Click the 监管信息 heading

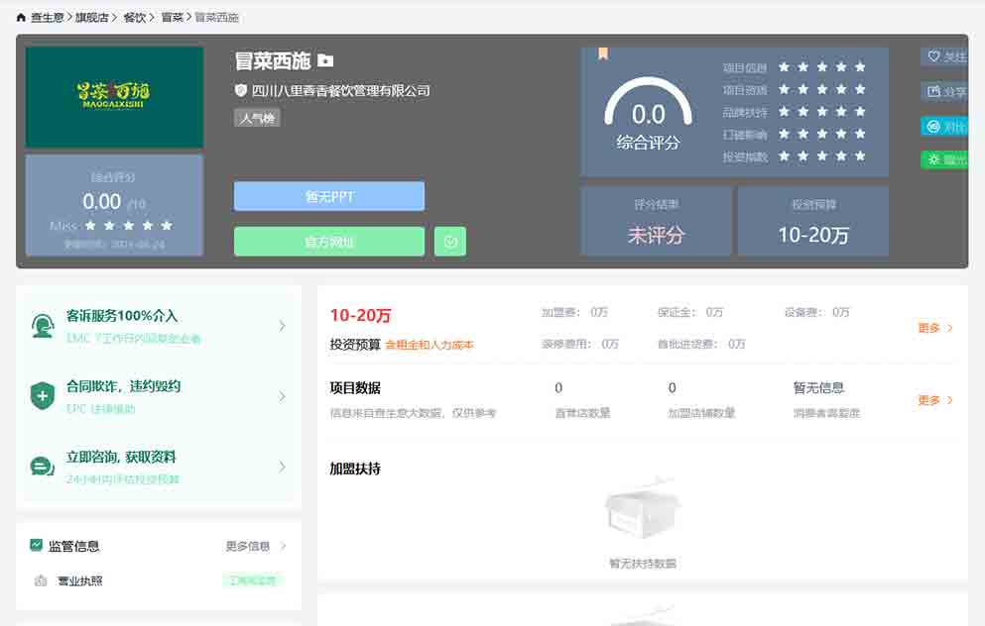74,547
